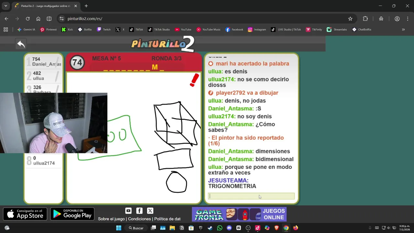Report the painter with the red exclamation mark
Screen dimensions: 414x233
194,80
